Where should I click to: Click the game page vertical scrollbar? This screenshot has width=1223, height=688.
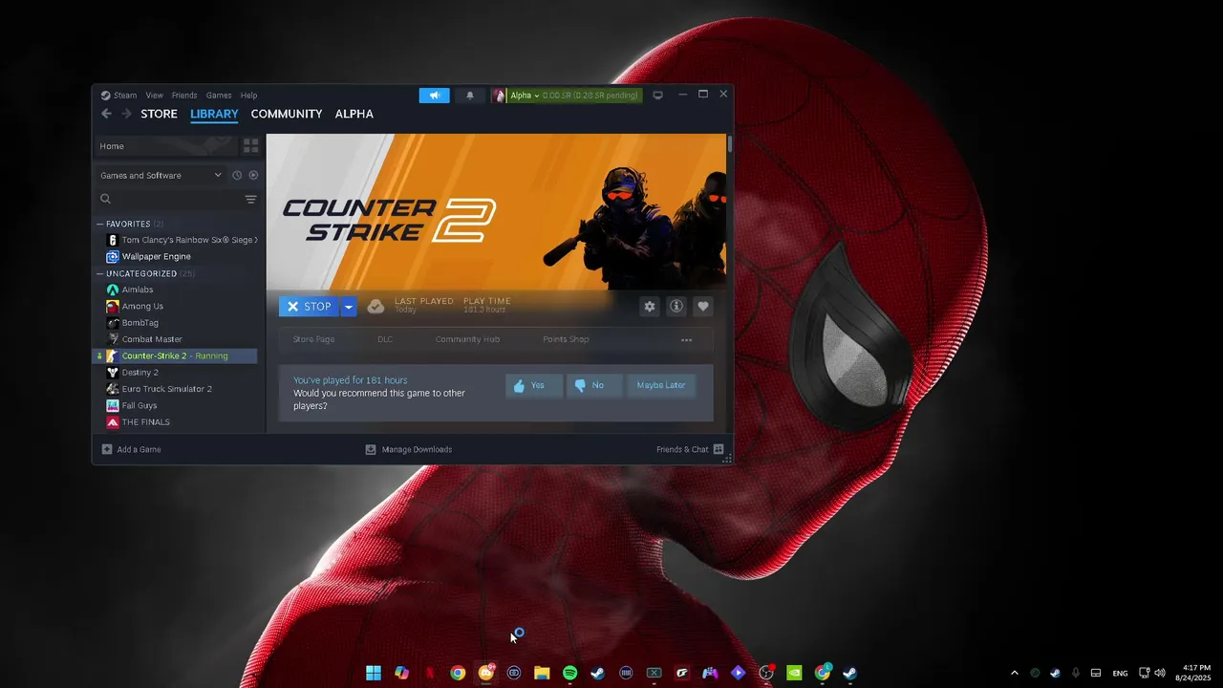click(x=730, y=143)
